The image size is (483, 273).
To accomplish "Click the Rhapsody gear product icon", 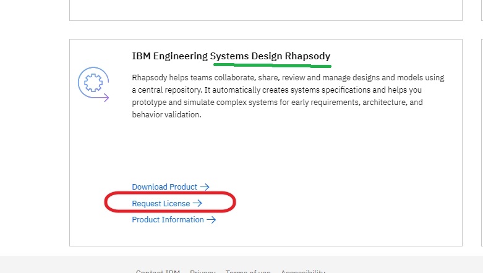I will click(93, 84).
